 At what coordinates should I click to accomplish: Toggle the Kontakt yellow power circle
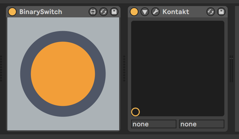click(x=134, y=12)
